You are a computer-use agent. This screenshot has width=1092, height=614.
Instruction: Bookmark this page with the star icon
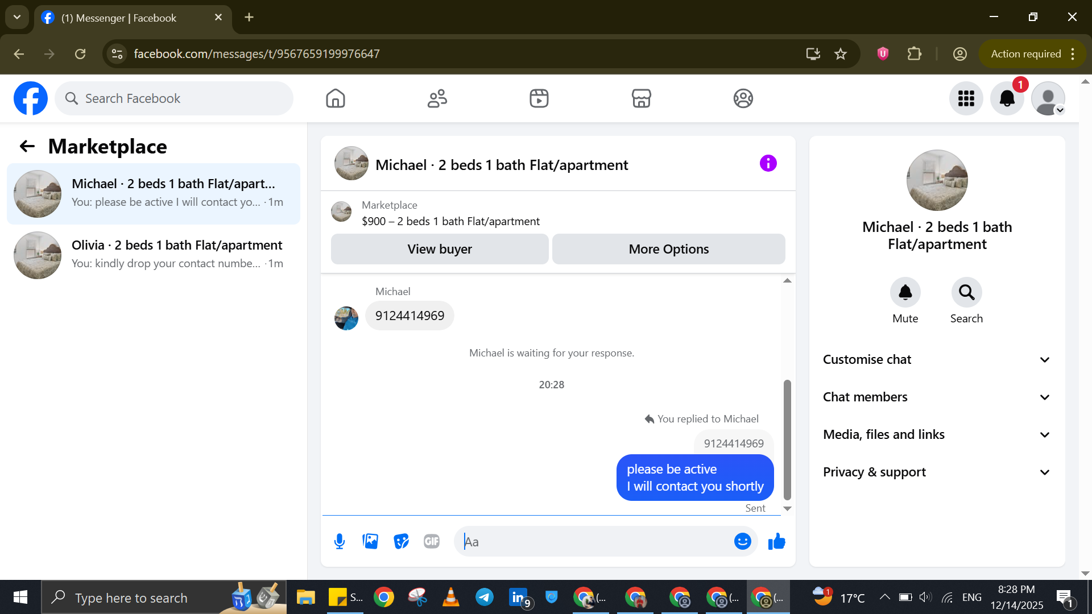(x=840, y=54)
